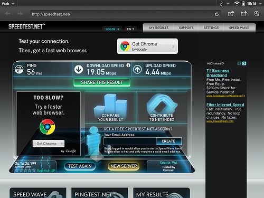Click Get Chrome button under Too Slow
This screenshot has height=198, width=264.
49,144
